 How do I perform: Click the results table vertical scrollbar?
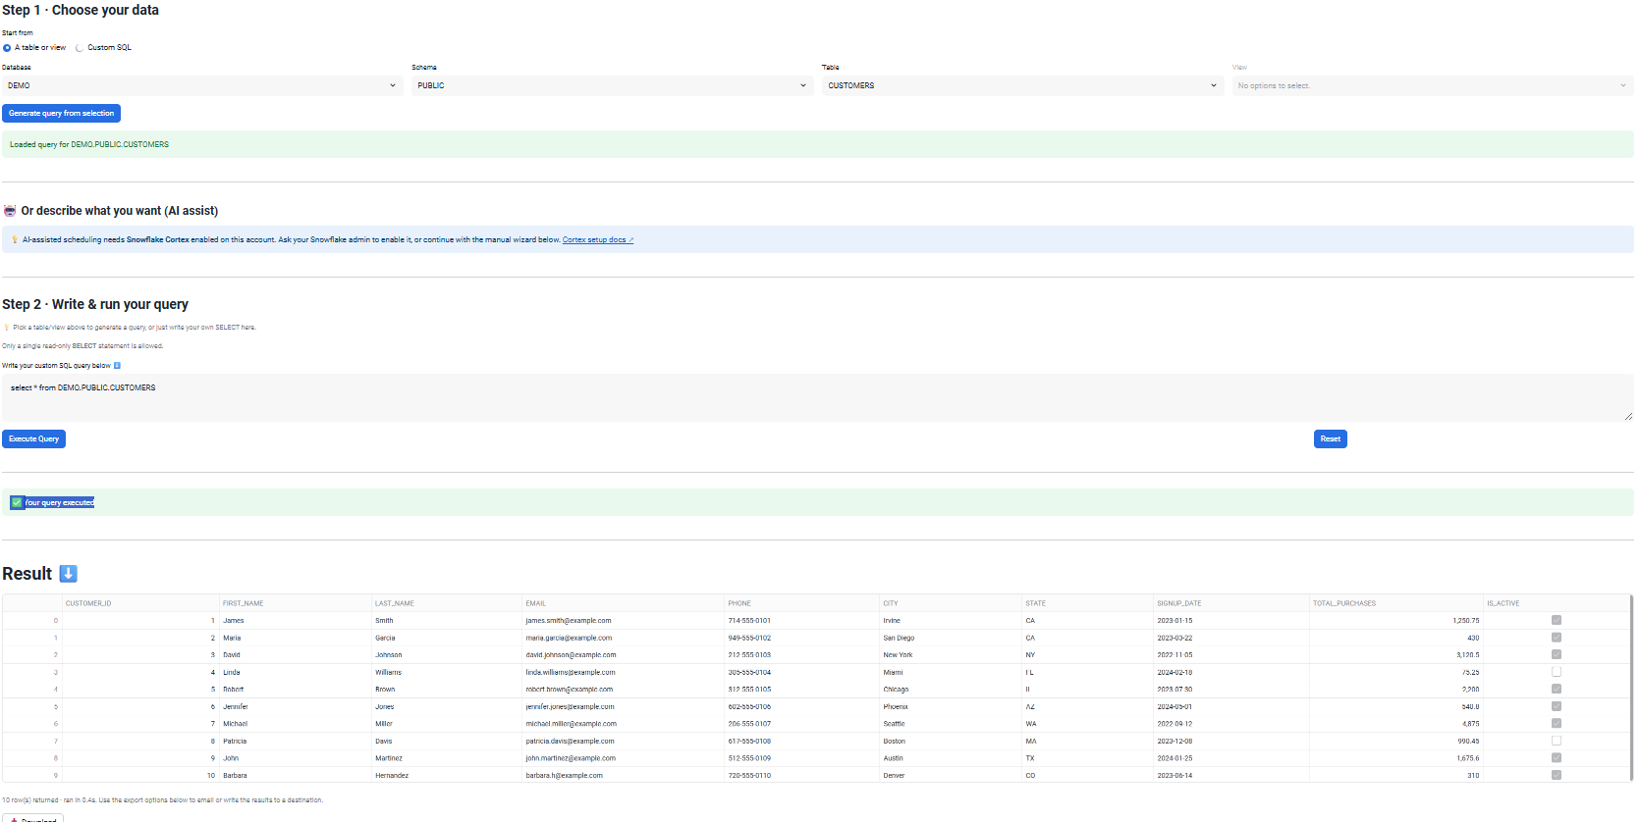coord(1630,687)
